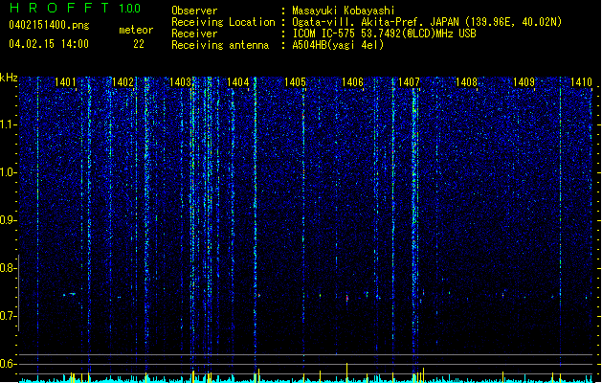Click the 0.7 kHz axis label
The height and width of the screenshot is (383, 602).
point(9,316)
